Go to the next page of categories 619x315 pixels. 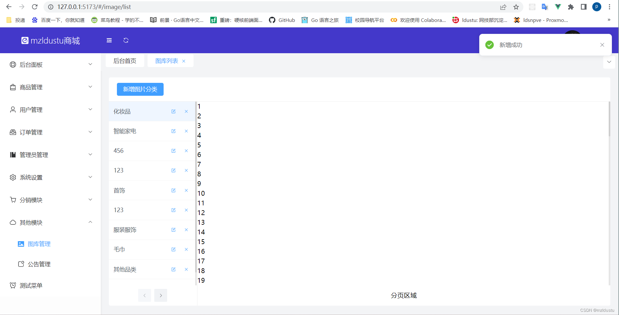tap(161, 295)
